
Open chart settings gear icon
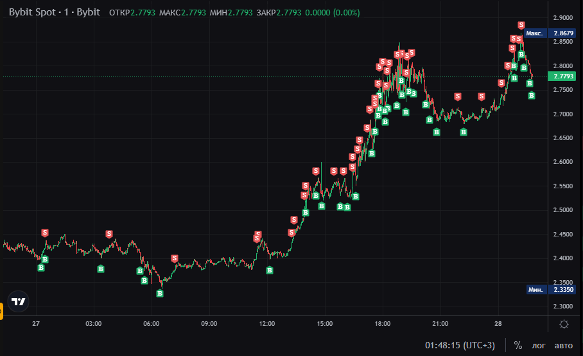564,324
